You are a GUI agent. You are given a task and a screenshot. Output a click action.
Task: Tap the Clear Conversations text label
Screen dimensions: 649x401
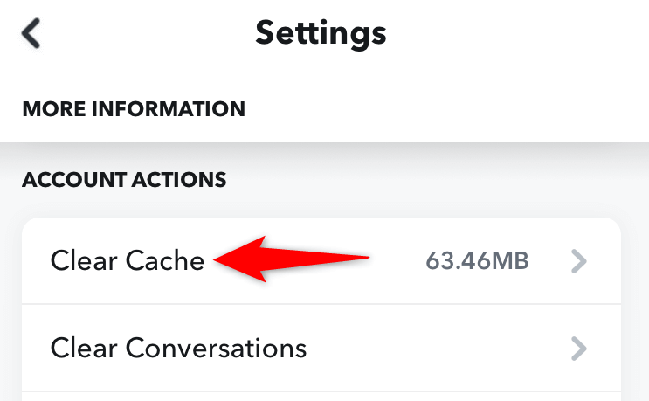[178, 349]
